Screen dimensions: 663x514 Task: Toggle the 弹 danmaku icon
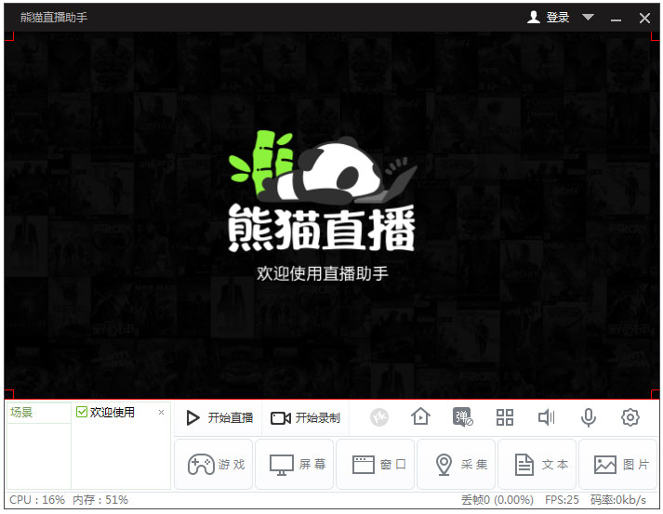(462, 417)
